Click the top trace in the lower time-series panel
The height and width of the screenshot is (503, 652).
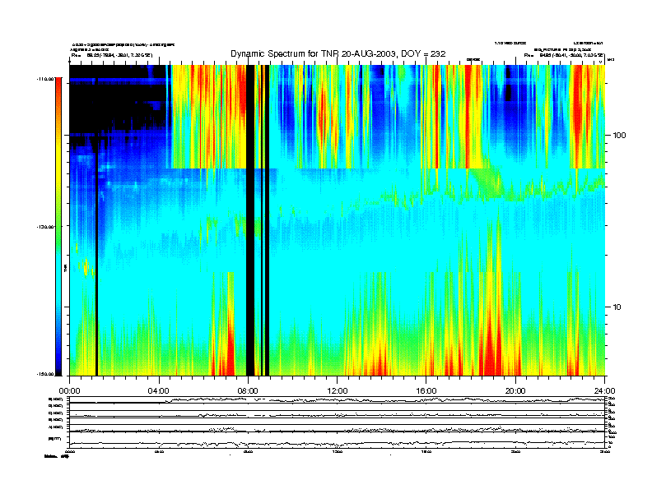point(338,400)
